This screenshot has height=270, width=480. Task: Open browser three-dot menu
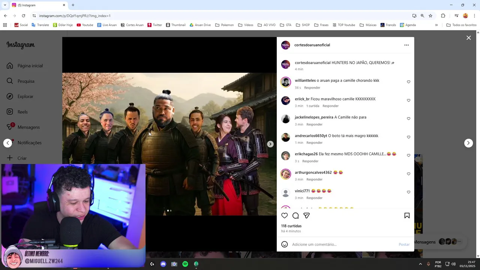[474, 16]
